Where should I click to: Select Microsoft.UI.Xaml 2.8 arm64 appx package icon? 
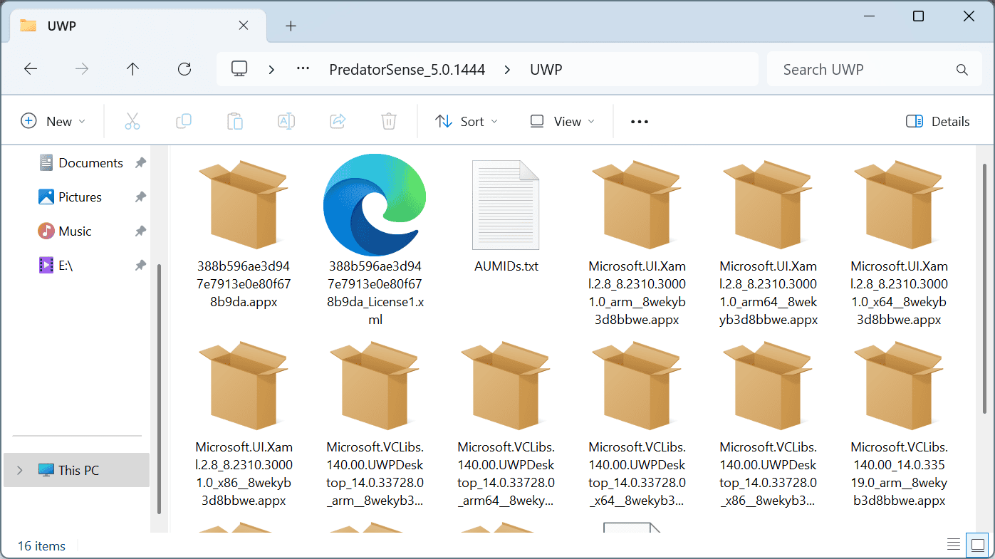(768, 205)
